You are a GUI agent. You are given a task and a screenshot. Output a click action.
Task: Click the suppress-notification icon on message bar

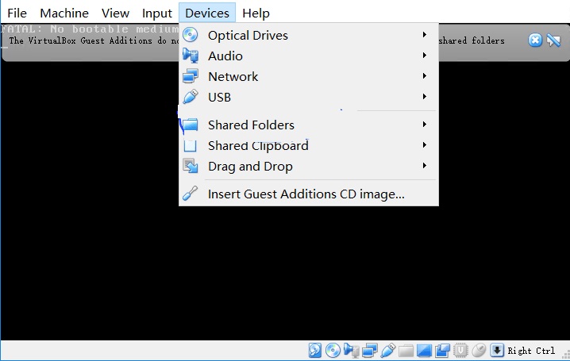[553, 40]
